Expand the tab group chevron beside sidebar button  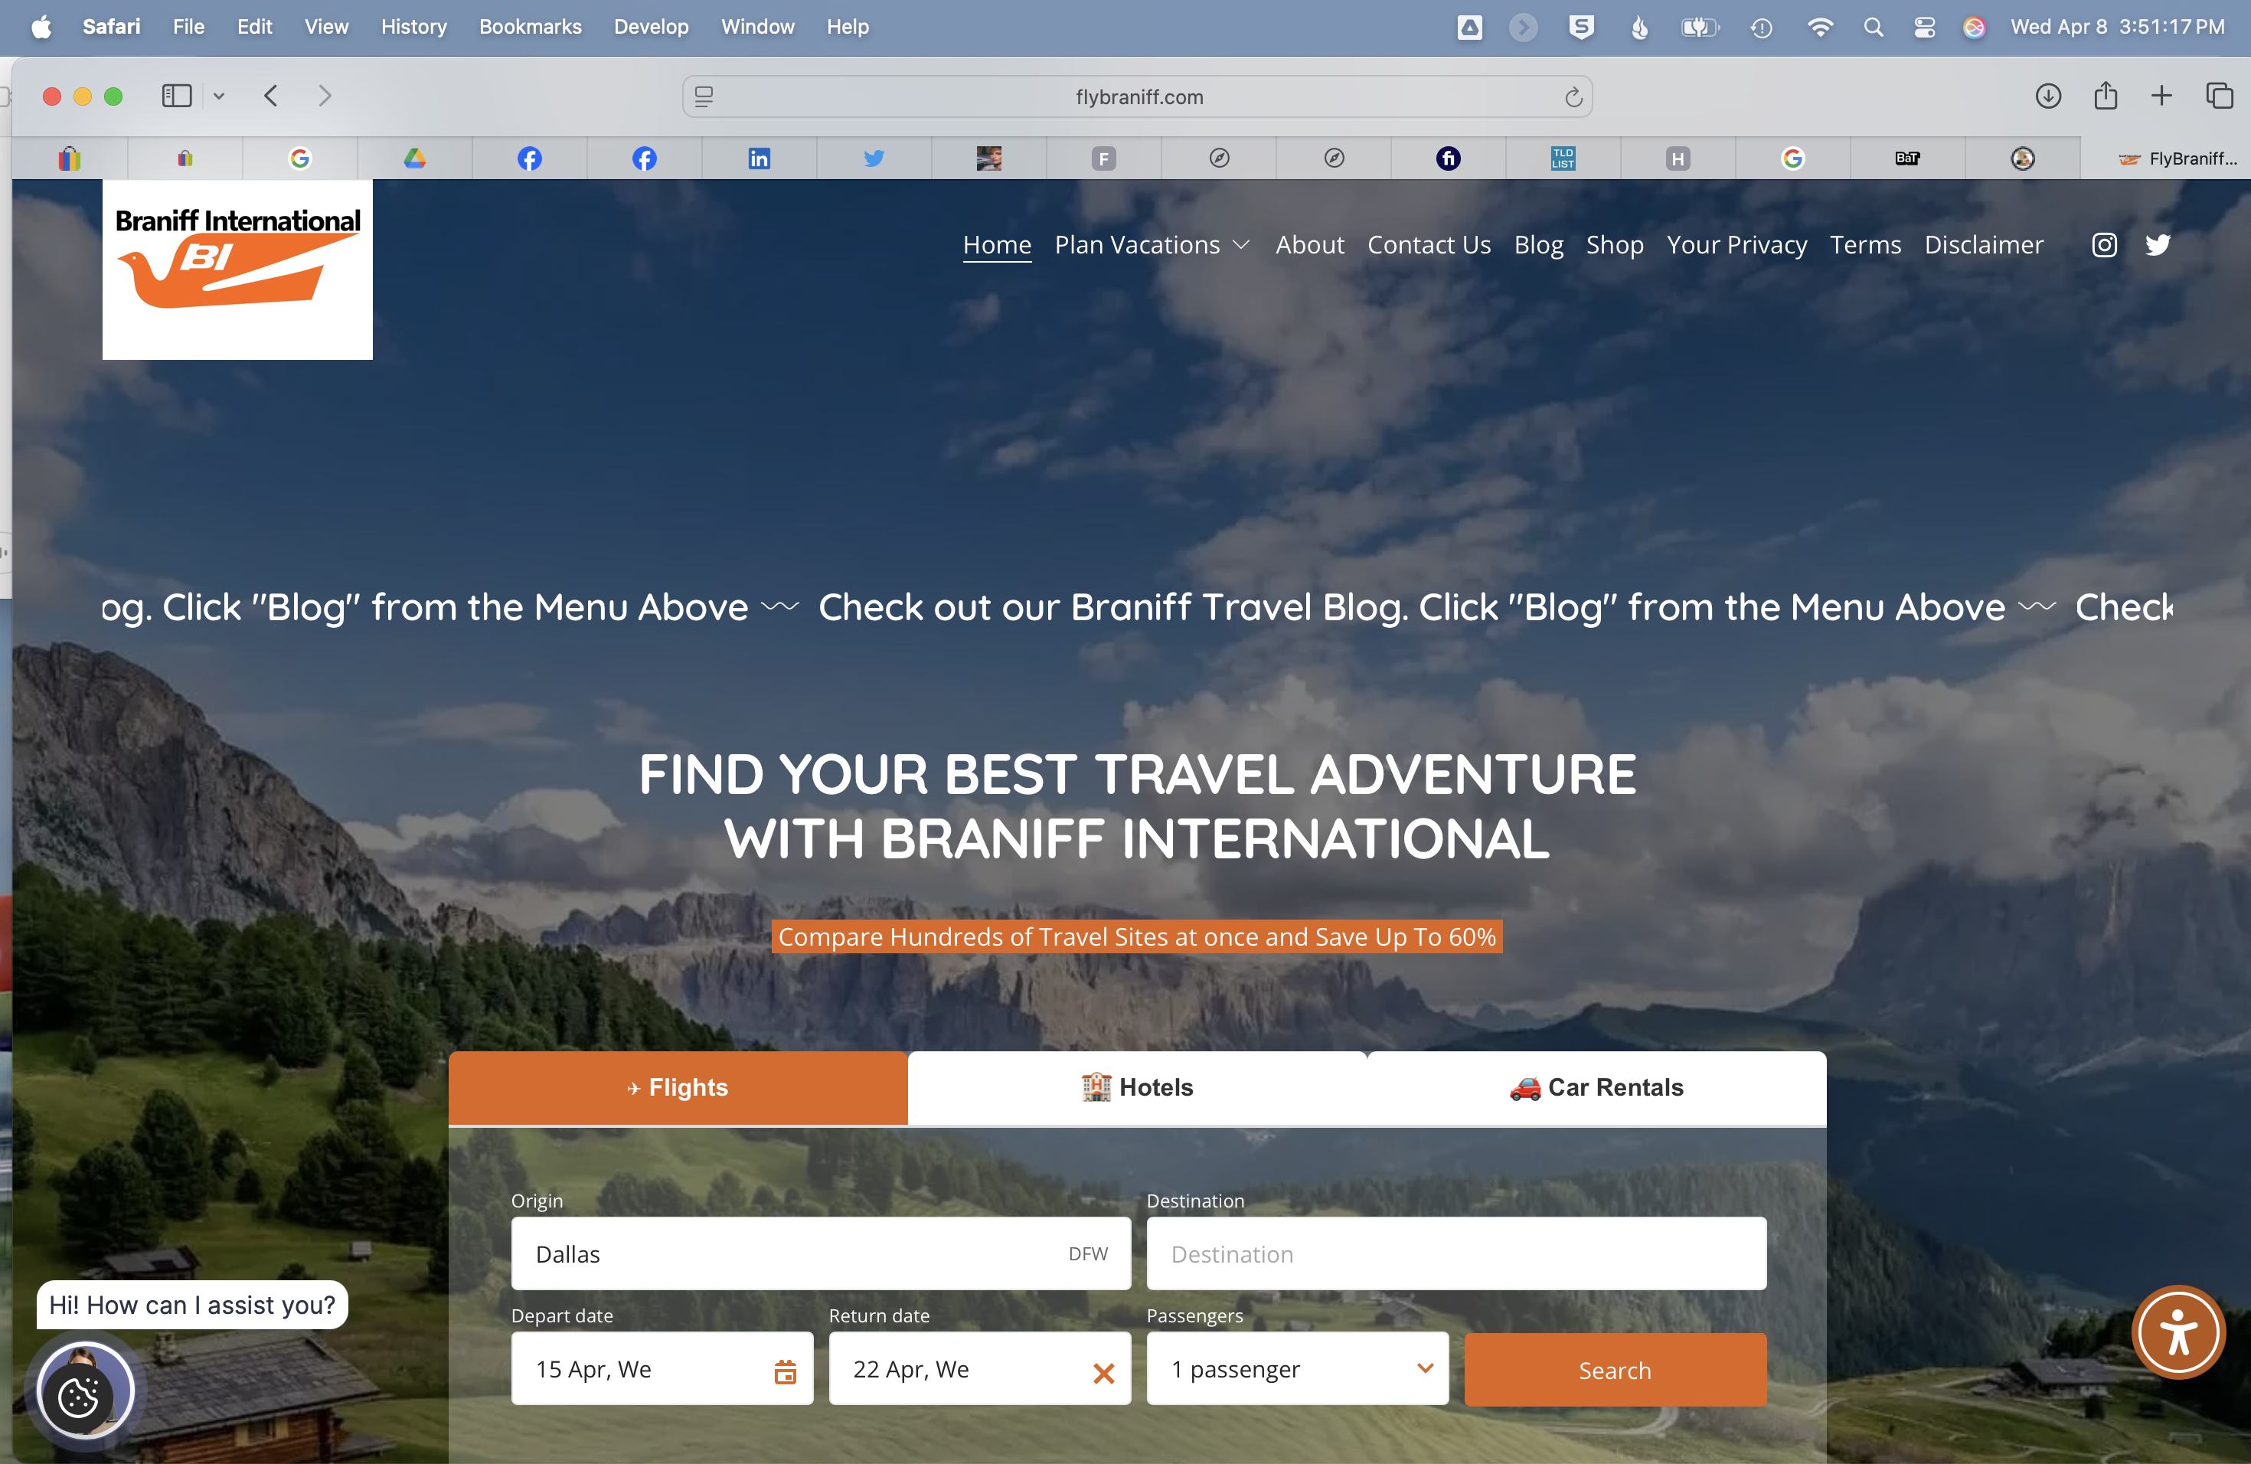click(x=218, y=96)
